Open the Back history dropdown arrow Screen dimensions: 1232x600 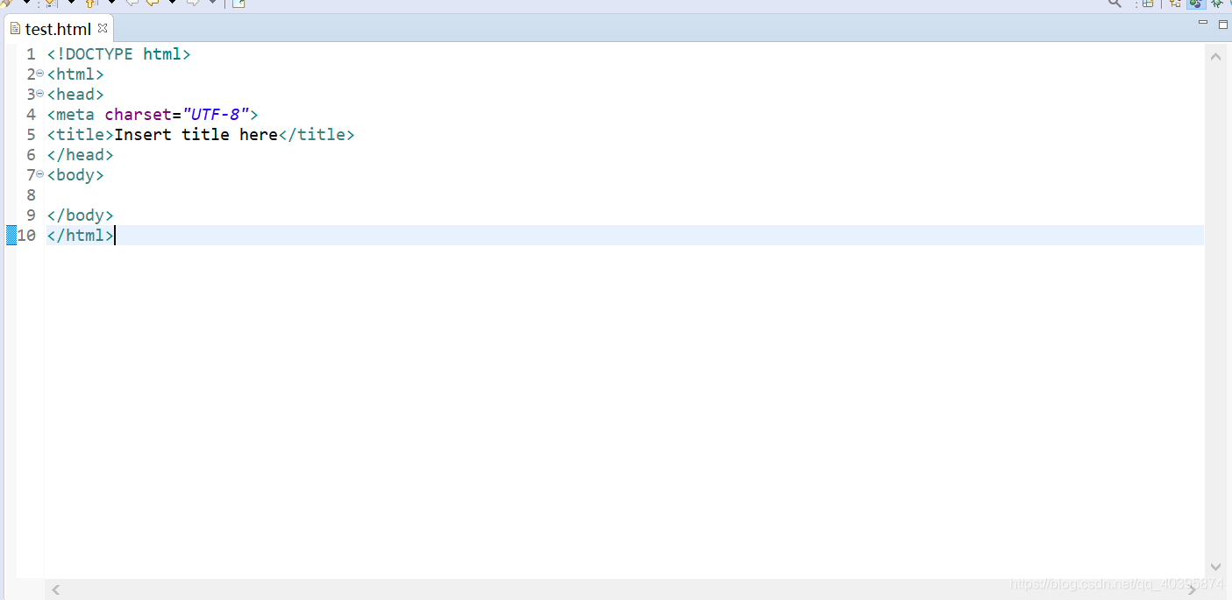point(172,3)
